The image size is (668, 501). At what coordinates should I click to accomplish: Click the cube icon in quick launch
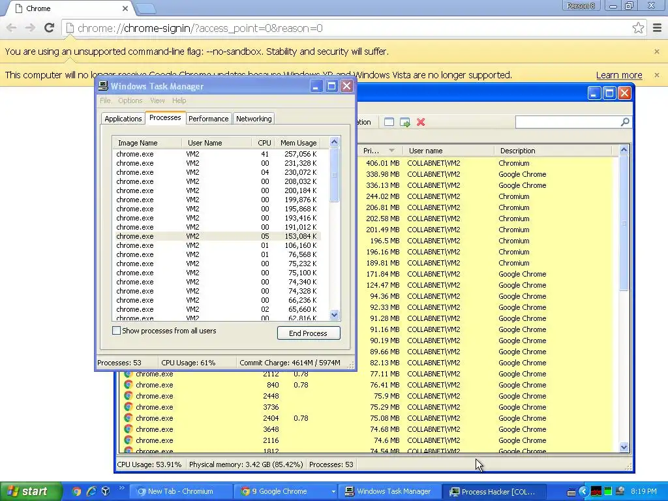point(106,491)
